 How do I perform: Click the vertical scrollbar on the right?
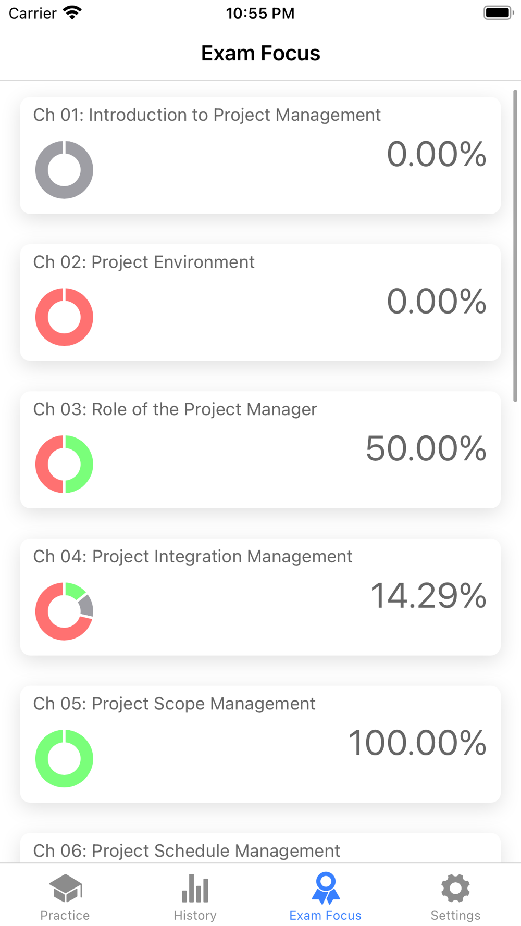tap(515, 245)
